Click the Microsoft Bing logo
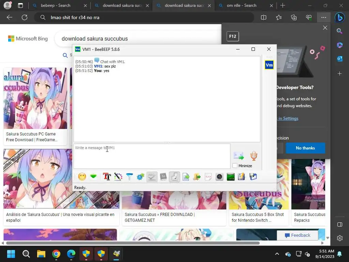 [x=28, y=39]
